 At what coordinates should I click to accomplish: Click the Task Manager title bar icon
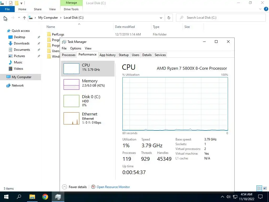pyautogui.click(x=64, y=42)
